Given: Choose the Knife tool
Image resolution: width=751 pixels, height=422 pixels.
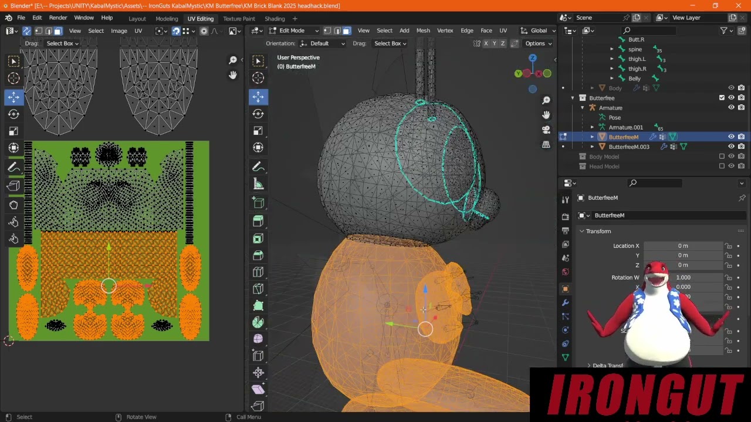Looking at the screenshot, I should click(258, 289).
